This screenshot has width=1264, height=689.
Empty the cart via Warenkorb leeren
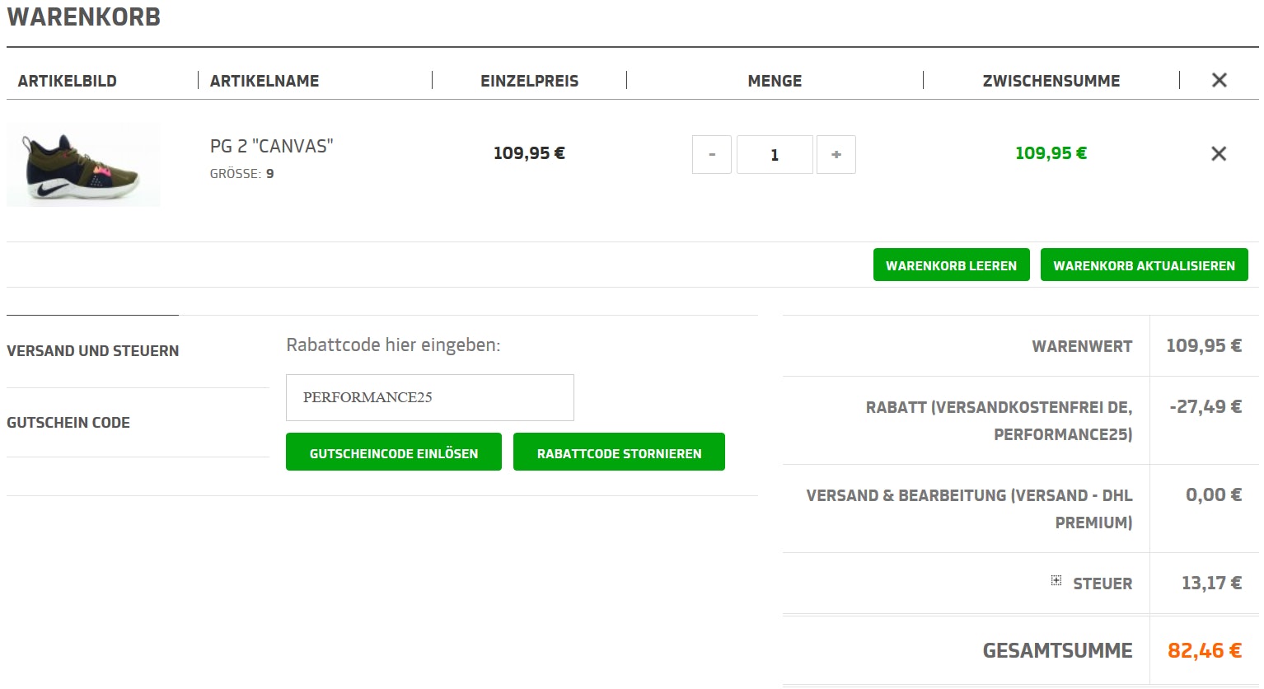tap(951, 265)
